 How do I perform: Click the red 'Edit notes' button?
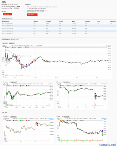tap(32, 14)
